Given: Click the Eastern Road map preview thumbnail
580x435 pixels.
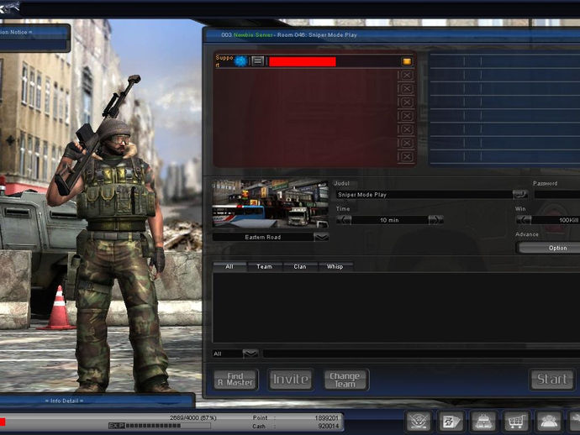Looking at the screenshot, I should coord(271,203).
